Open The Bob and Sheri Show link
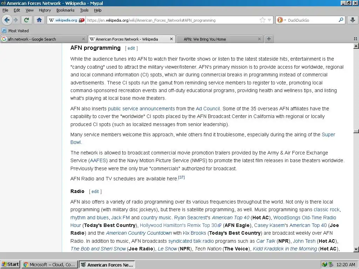Viewport: 359px width, 269px height. click(x=98, y=249)
